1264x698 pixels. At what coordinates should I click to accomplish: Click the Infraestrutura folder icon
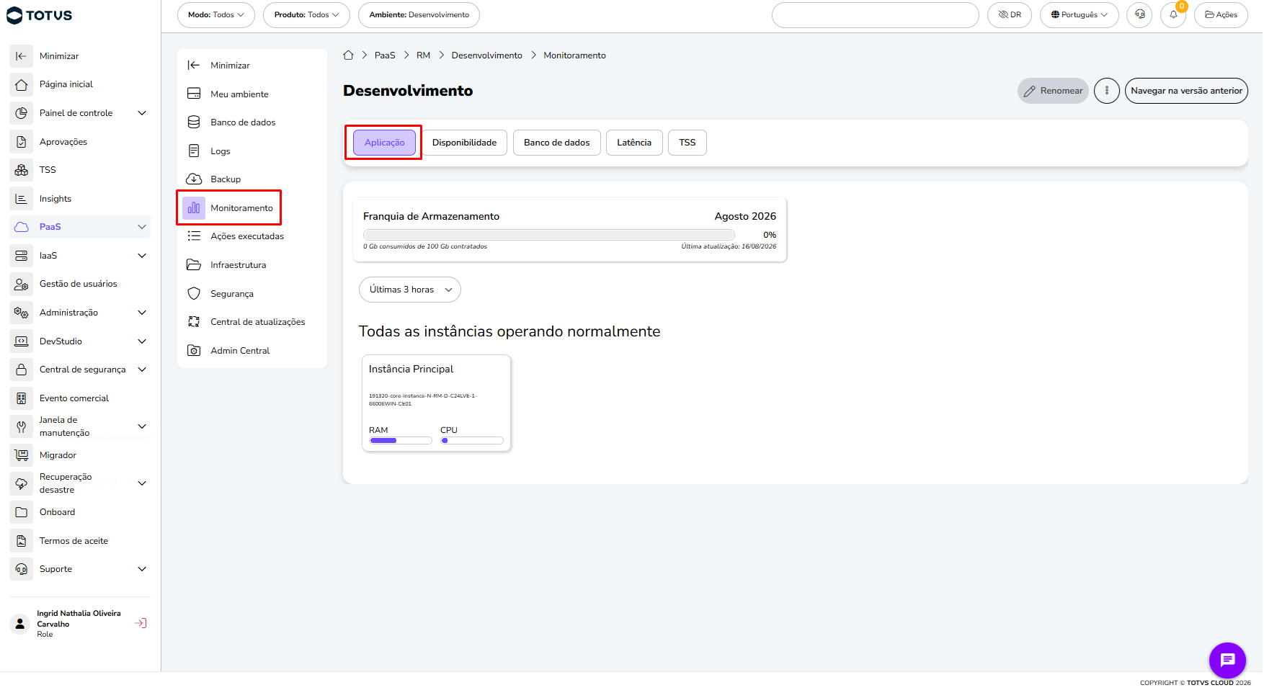tap(194, 265)
